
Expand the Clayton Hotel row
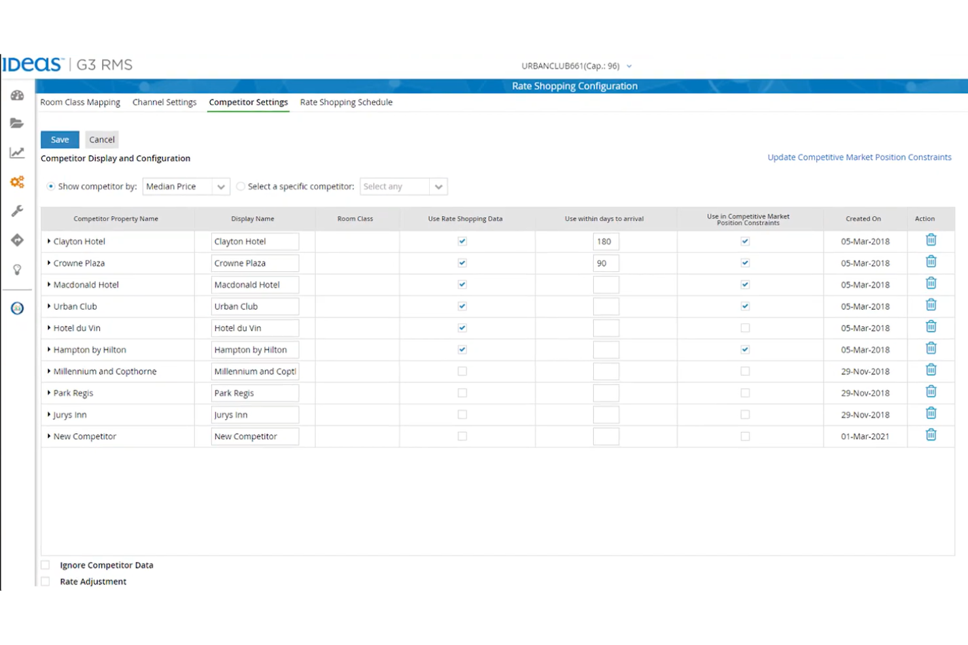click(x=49, y=241)
